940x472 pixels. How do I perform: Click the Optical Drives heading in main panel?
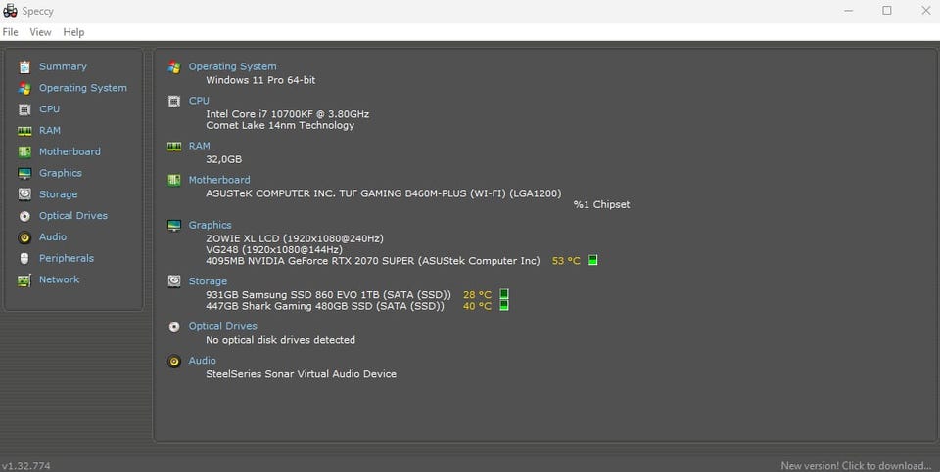click(223, 326)
